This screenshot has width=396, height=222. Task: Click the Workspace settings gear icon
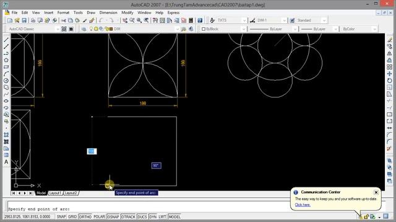coord(64,29)
